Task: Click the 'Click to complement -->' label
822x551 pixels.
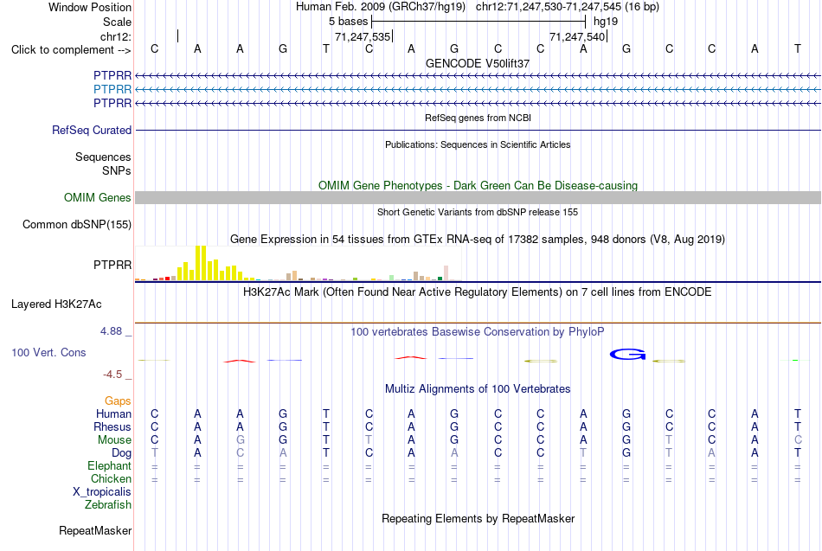Action: point(71,50)
